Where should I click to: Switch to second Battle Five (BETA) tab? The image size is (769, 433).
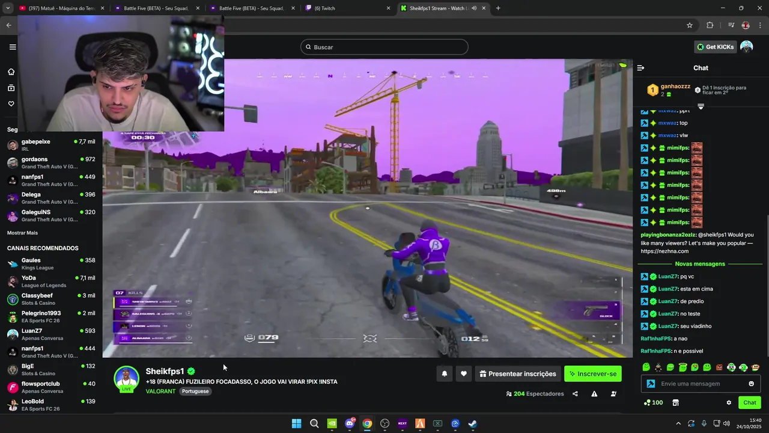(x=252, y=8)
